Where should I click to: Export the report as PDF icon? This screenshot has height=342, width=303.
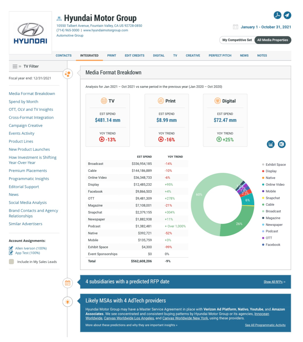[x=277, y=15]
